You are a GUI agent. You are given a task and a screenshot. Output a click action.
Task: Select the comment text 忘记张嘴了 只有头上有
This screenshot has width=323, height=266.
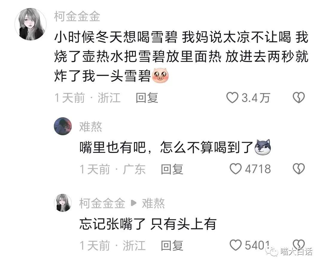coord(148,224)
